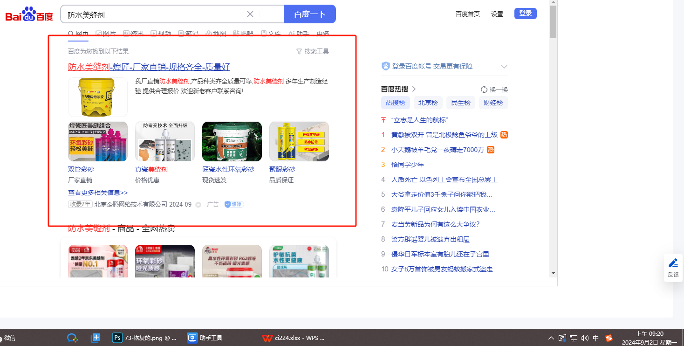The height and width of the screenshot is (346, 684).
Task: Switch to the 资讯 tab
Action: tap(133, 34)
